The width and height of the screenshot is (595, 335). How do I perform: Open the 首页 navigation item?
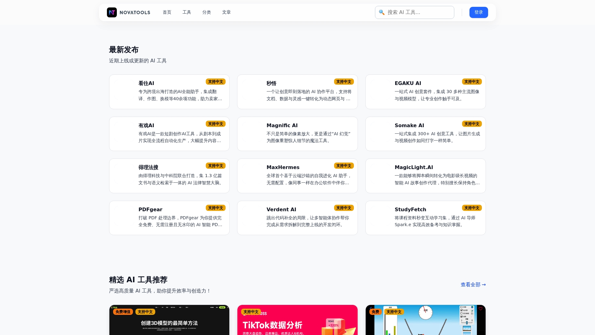[167, 12]
